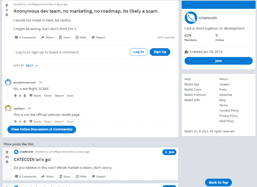Open the About link
Image resolution: width=257 pixels, height=187 pixels.
pyautogui.click(x=223, y=79)
